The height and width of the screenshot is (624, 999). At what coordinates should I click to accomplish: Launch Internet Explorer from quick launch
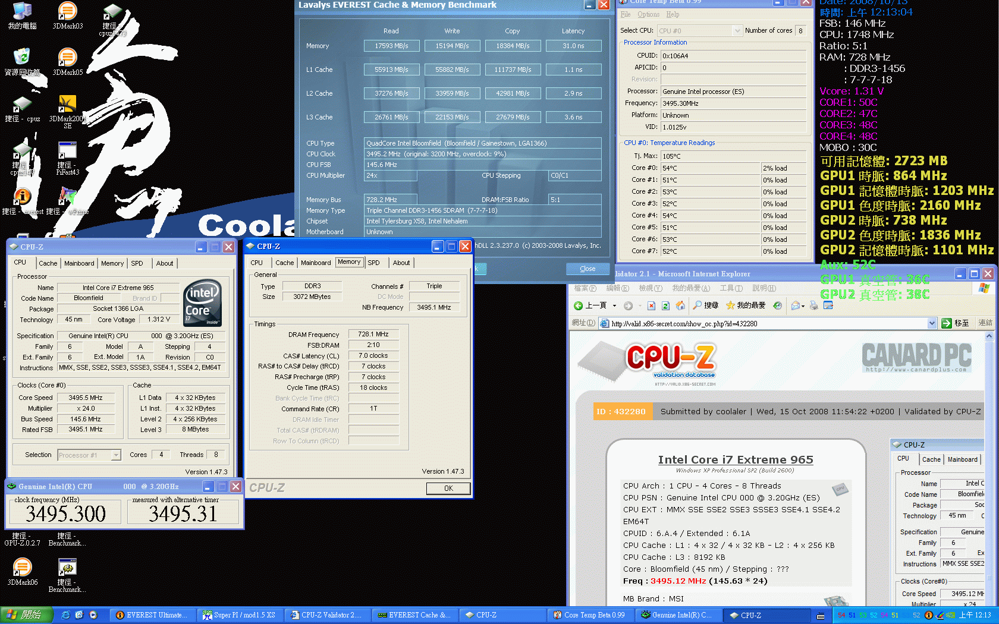click(65, 615)
